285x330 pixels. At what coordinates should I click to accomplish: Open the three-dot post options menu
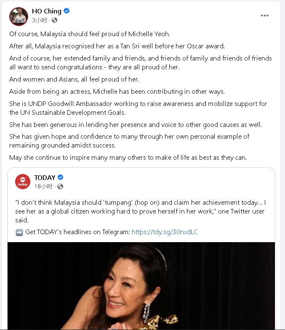coord(264,16)
